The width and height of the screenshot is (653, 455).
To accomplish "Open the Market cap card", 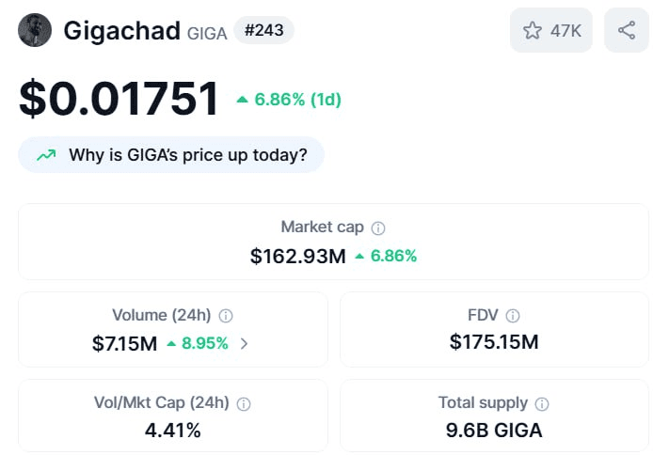I will click(x=333, y=242).
